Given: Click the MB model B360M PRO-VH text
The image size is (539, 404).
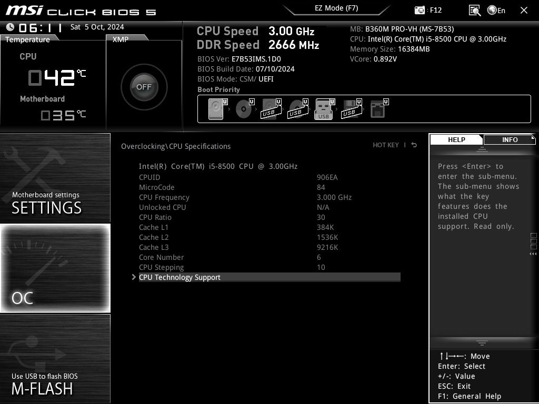Looking at the screenshot, I should pyautogui.click(x=410, y=29).
